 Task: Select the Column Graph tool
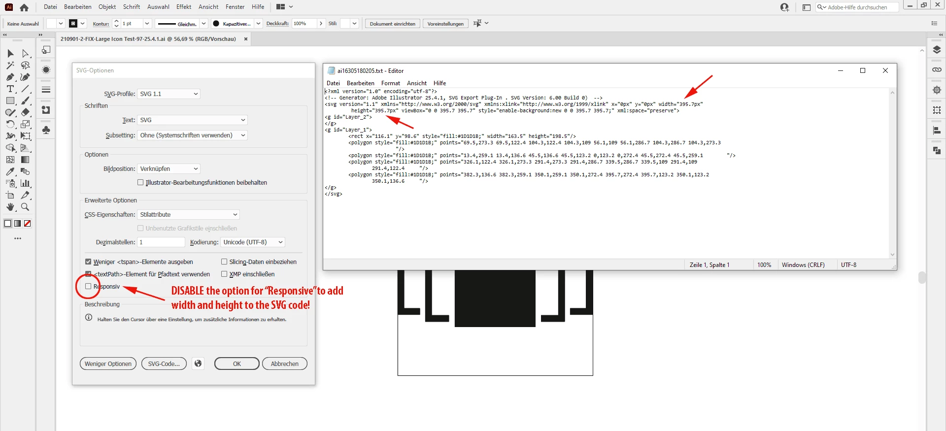click(x=25, y=183)
